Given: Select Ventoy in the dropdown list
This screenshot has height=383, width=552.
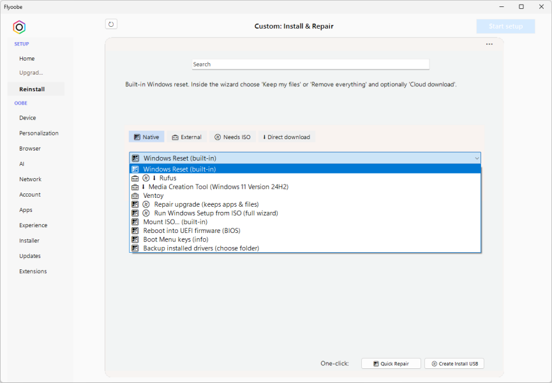Looking at the screenshot, I should pyautogui.click(x=153, y=195).
